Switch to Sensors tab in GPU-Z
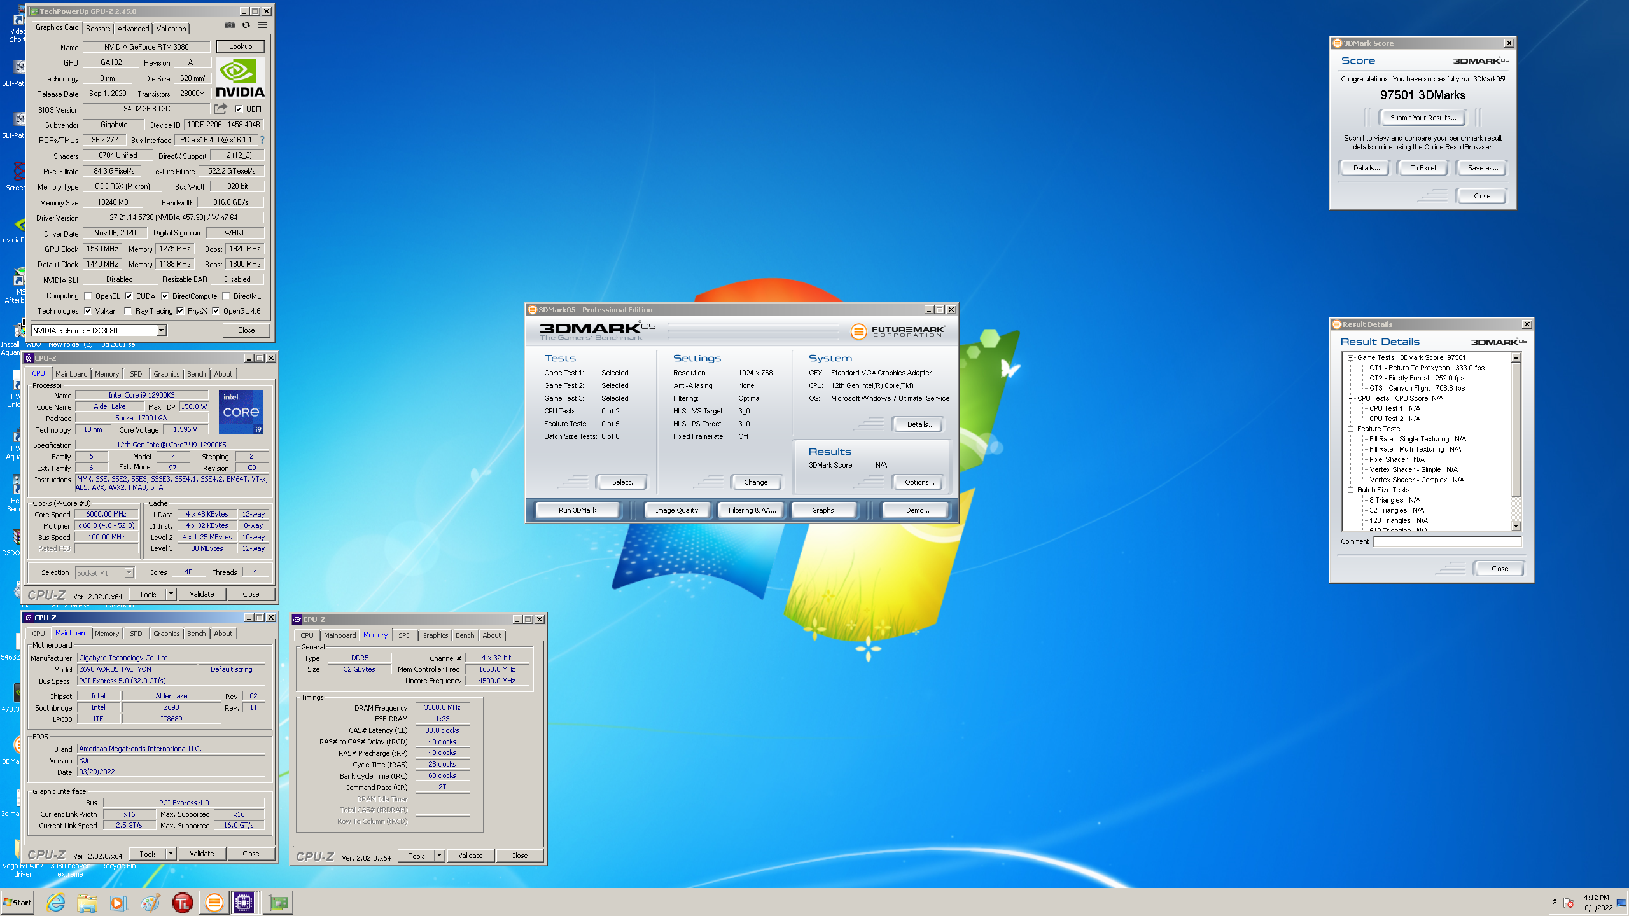The image size is (1629, 916). pos(98,28)
